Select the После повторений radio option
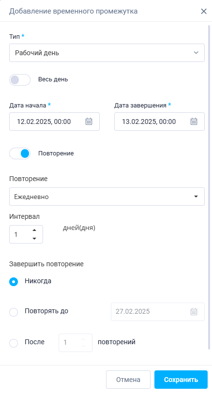This screenshot has width=212, height=397. (x=14, y=343)
